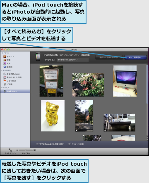
Task: Click the scrollbar down arrow
Action: [x=147, y=139]
